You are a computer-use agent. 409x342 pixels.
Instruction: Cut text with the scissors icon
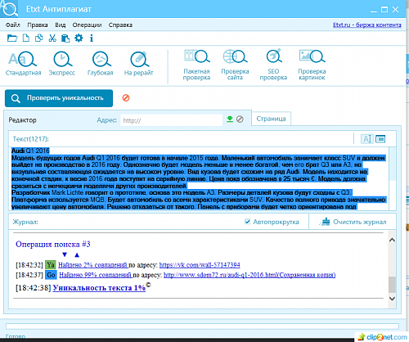(x=52, y=38)
